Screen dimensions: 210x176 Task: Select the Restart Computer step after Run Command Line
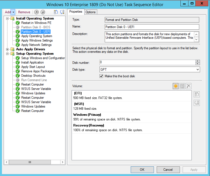[33, 84]
